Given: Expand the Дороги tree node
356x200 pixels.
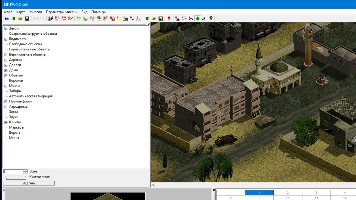Looking at the screenshot, I should pos(6,65).
